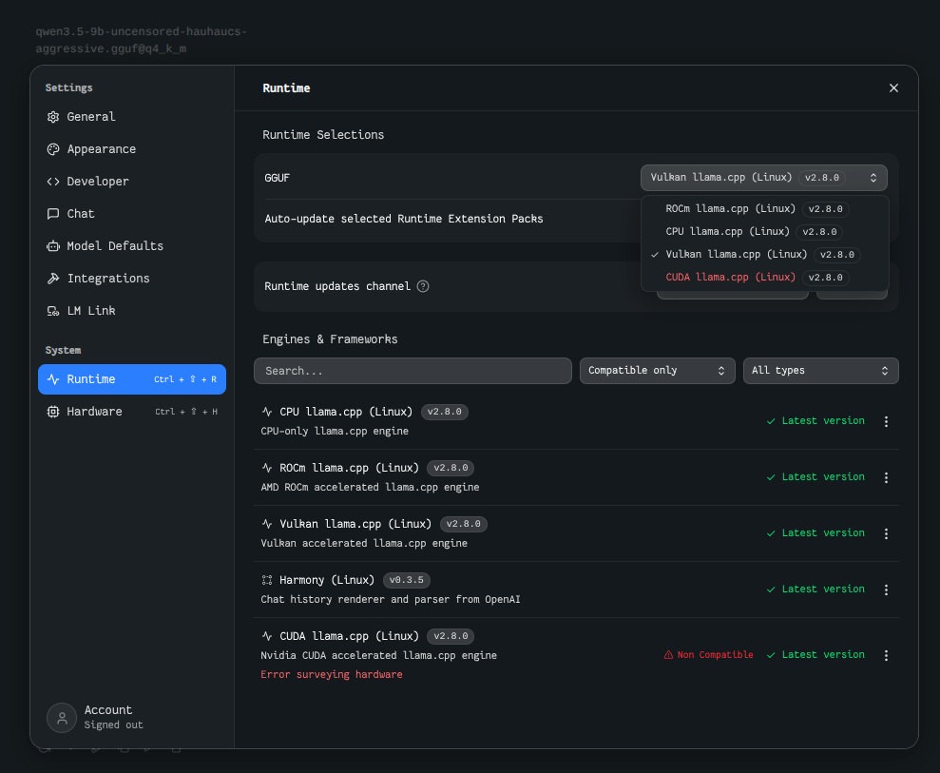
Task: Go to the Hardware settings section
Action: (x=94, y=412)
